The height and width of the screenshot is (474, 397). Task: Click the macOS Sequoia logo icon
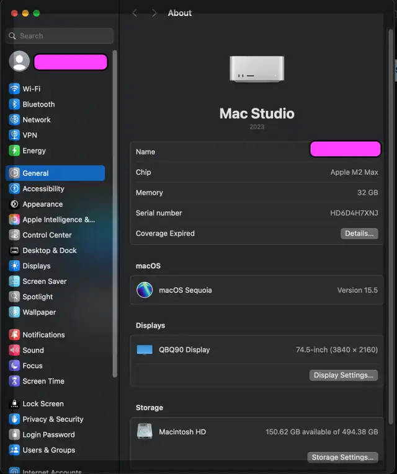pos(145,290)
